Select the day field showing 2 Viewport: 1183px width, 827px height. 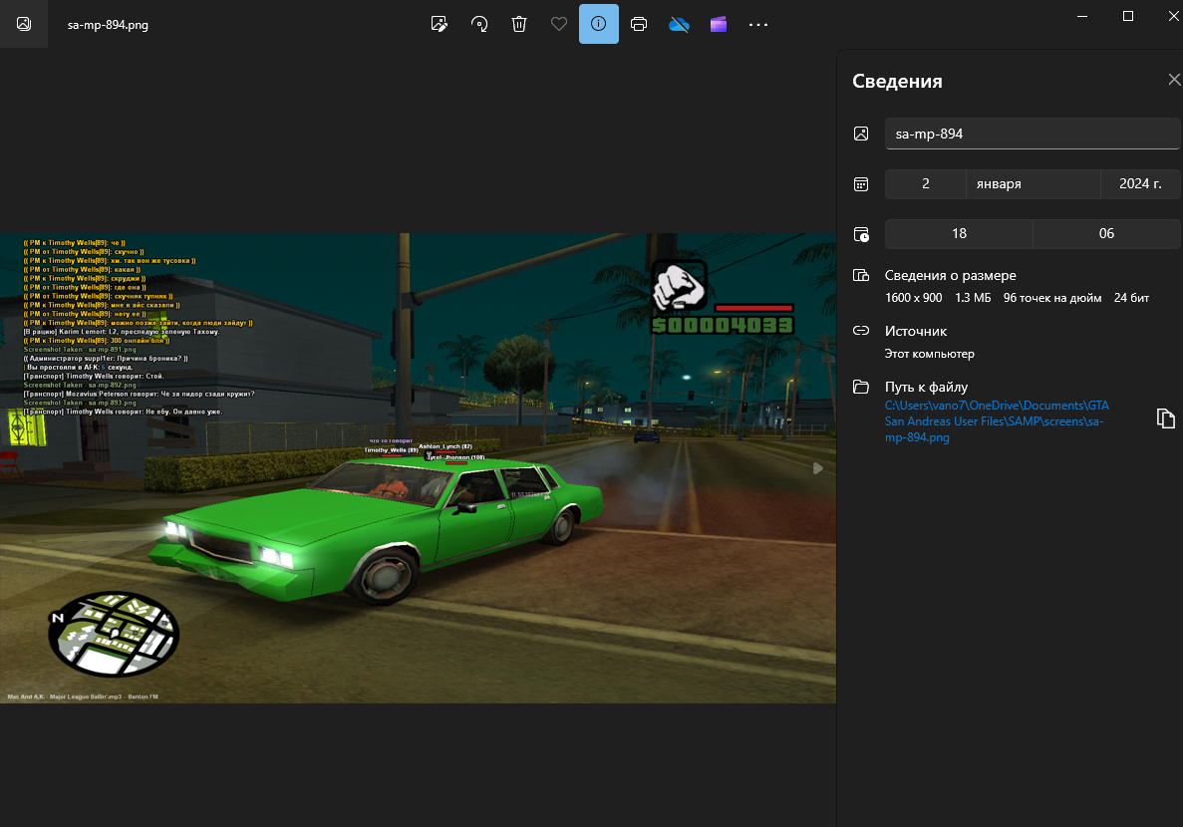coord(925,184)
